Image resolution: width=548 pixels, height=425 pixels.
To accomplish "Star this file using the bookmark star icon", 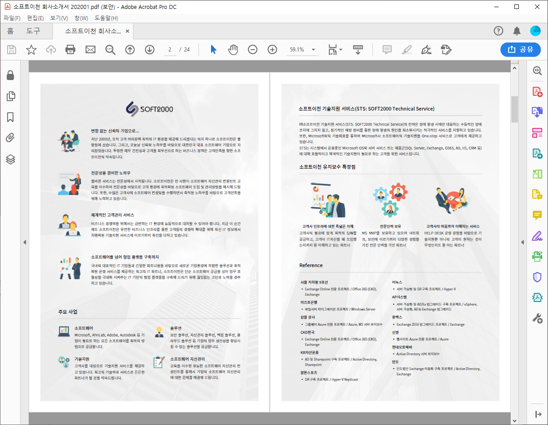I will (x=31, y=50).
